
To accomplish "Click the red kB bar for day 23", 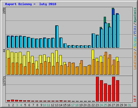I will pyautogui.click(x=97, y=89).
